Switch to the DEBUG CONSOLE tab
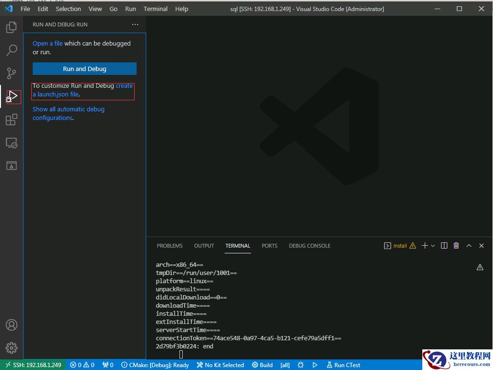 point(309,246)
